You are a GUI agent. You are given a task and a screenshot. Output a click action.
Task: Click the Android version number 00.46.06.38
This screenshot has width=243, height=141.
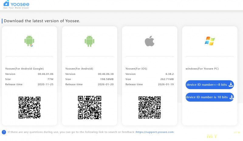[x=106, y=74]
